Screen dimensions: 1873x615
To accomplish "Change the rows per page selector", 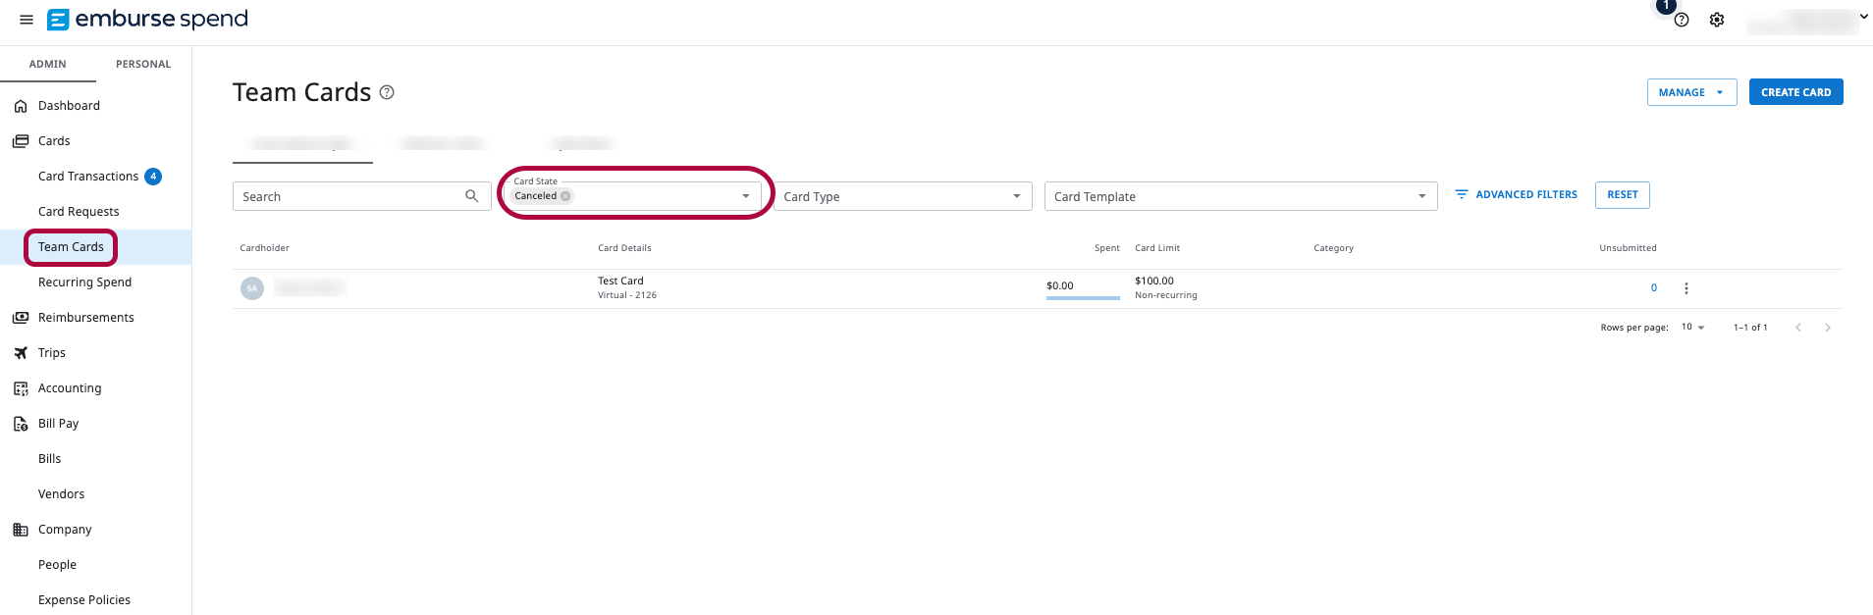I will [x=1693, y=328].
